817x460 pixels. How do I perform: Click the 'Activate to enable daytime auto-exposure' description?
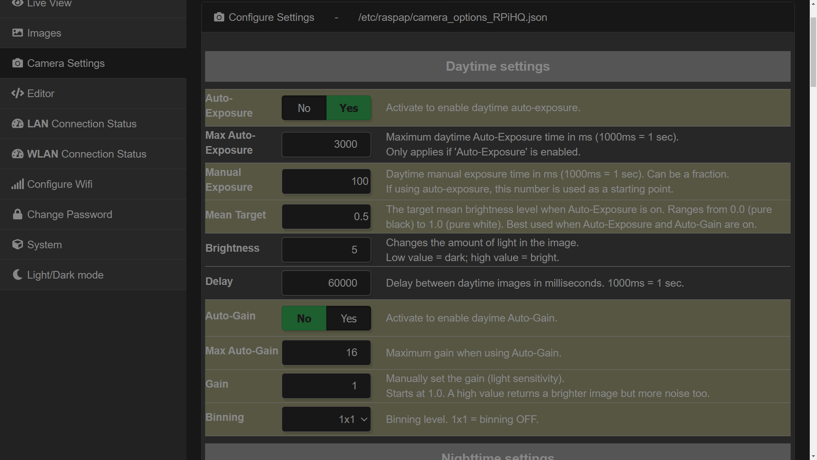[x=483, y=108]
